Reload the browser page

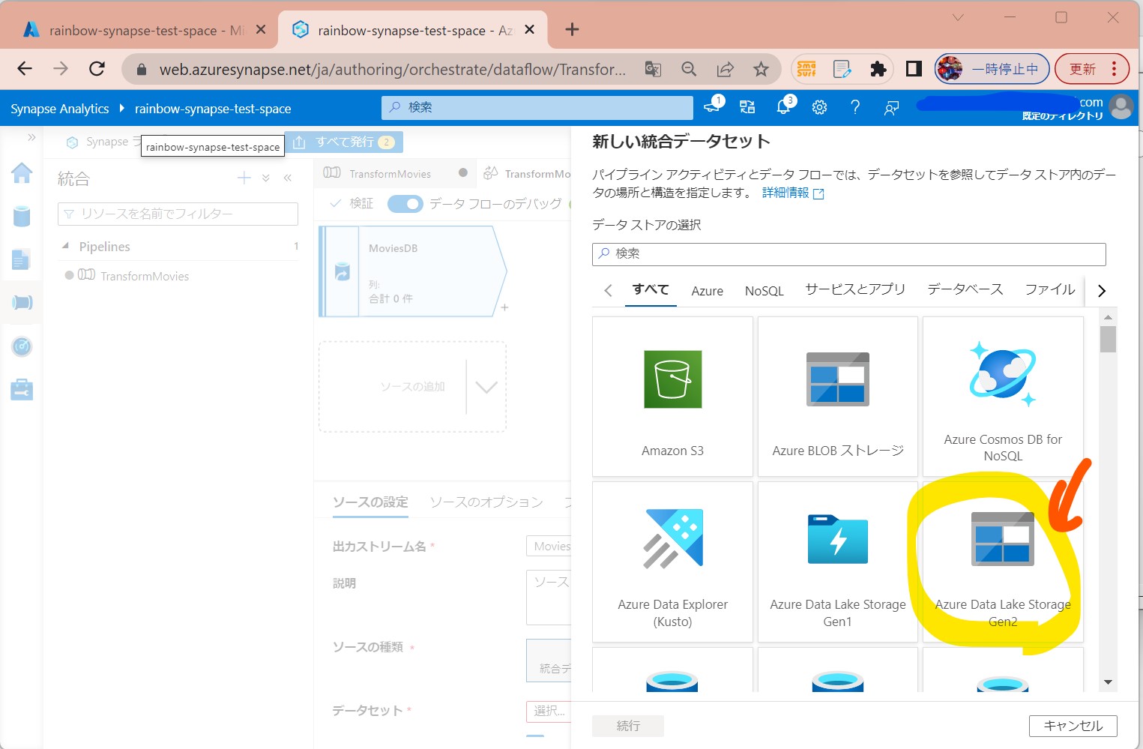tap(97, 69)
